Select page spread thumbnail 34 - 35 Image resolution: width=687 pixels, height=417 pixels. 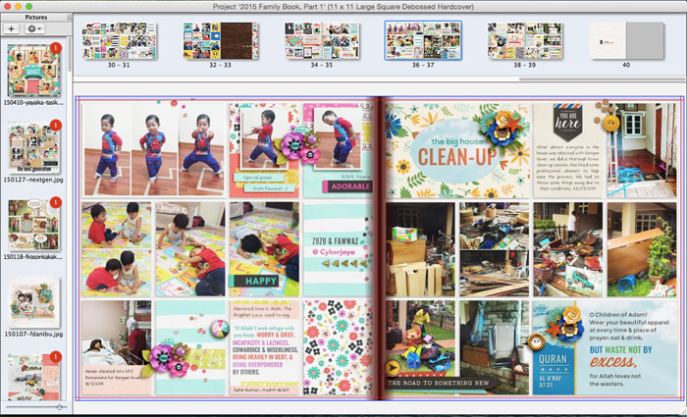click(x=322, y=41)
